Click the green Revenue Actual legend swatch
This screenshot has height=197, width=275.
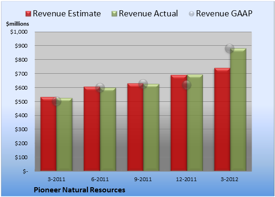pyautogui.click(x=114, y=14)
